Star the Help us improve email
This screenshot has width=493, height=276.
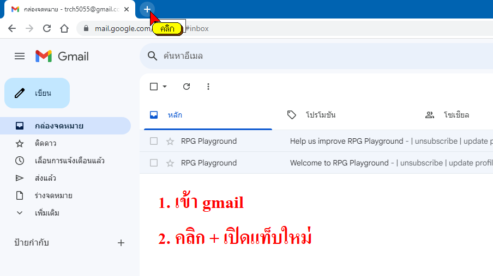pos(170,142)
